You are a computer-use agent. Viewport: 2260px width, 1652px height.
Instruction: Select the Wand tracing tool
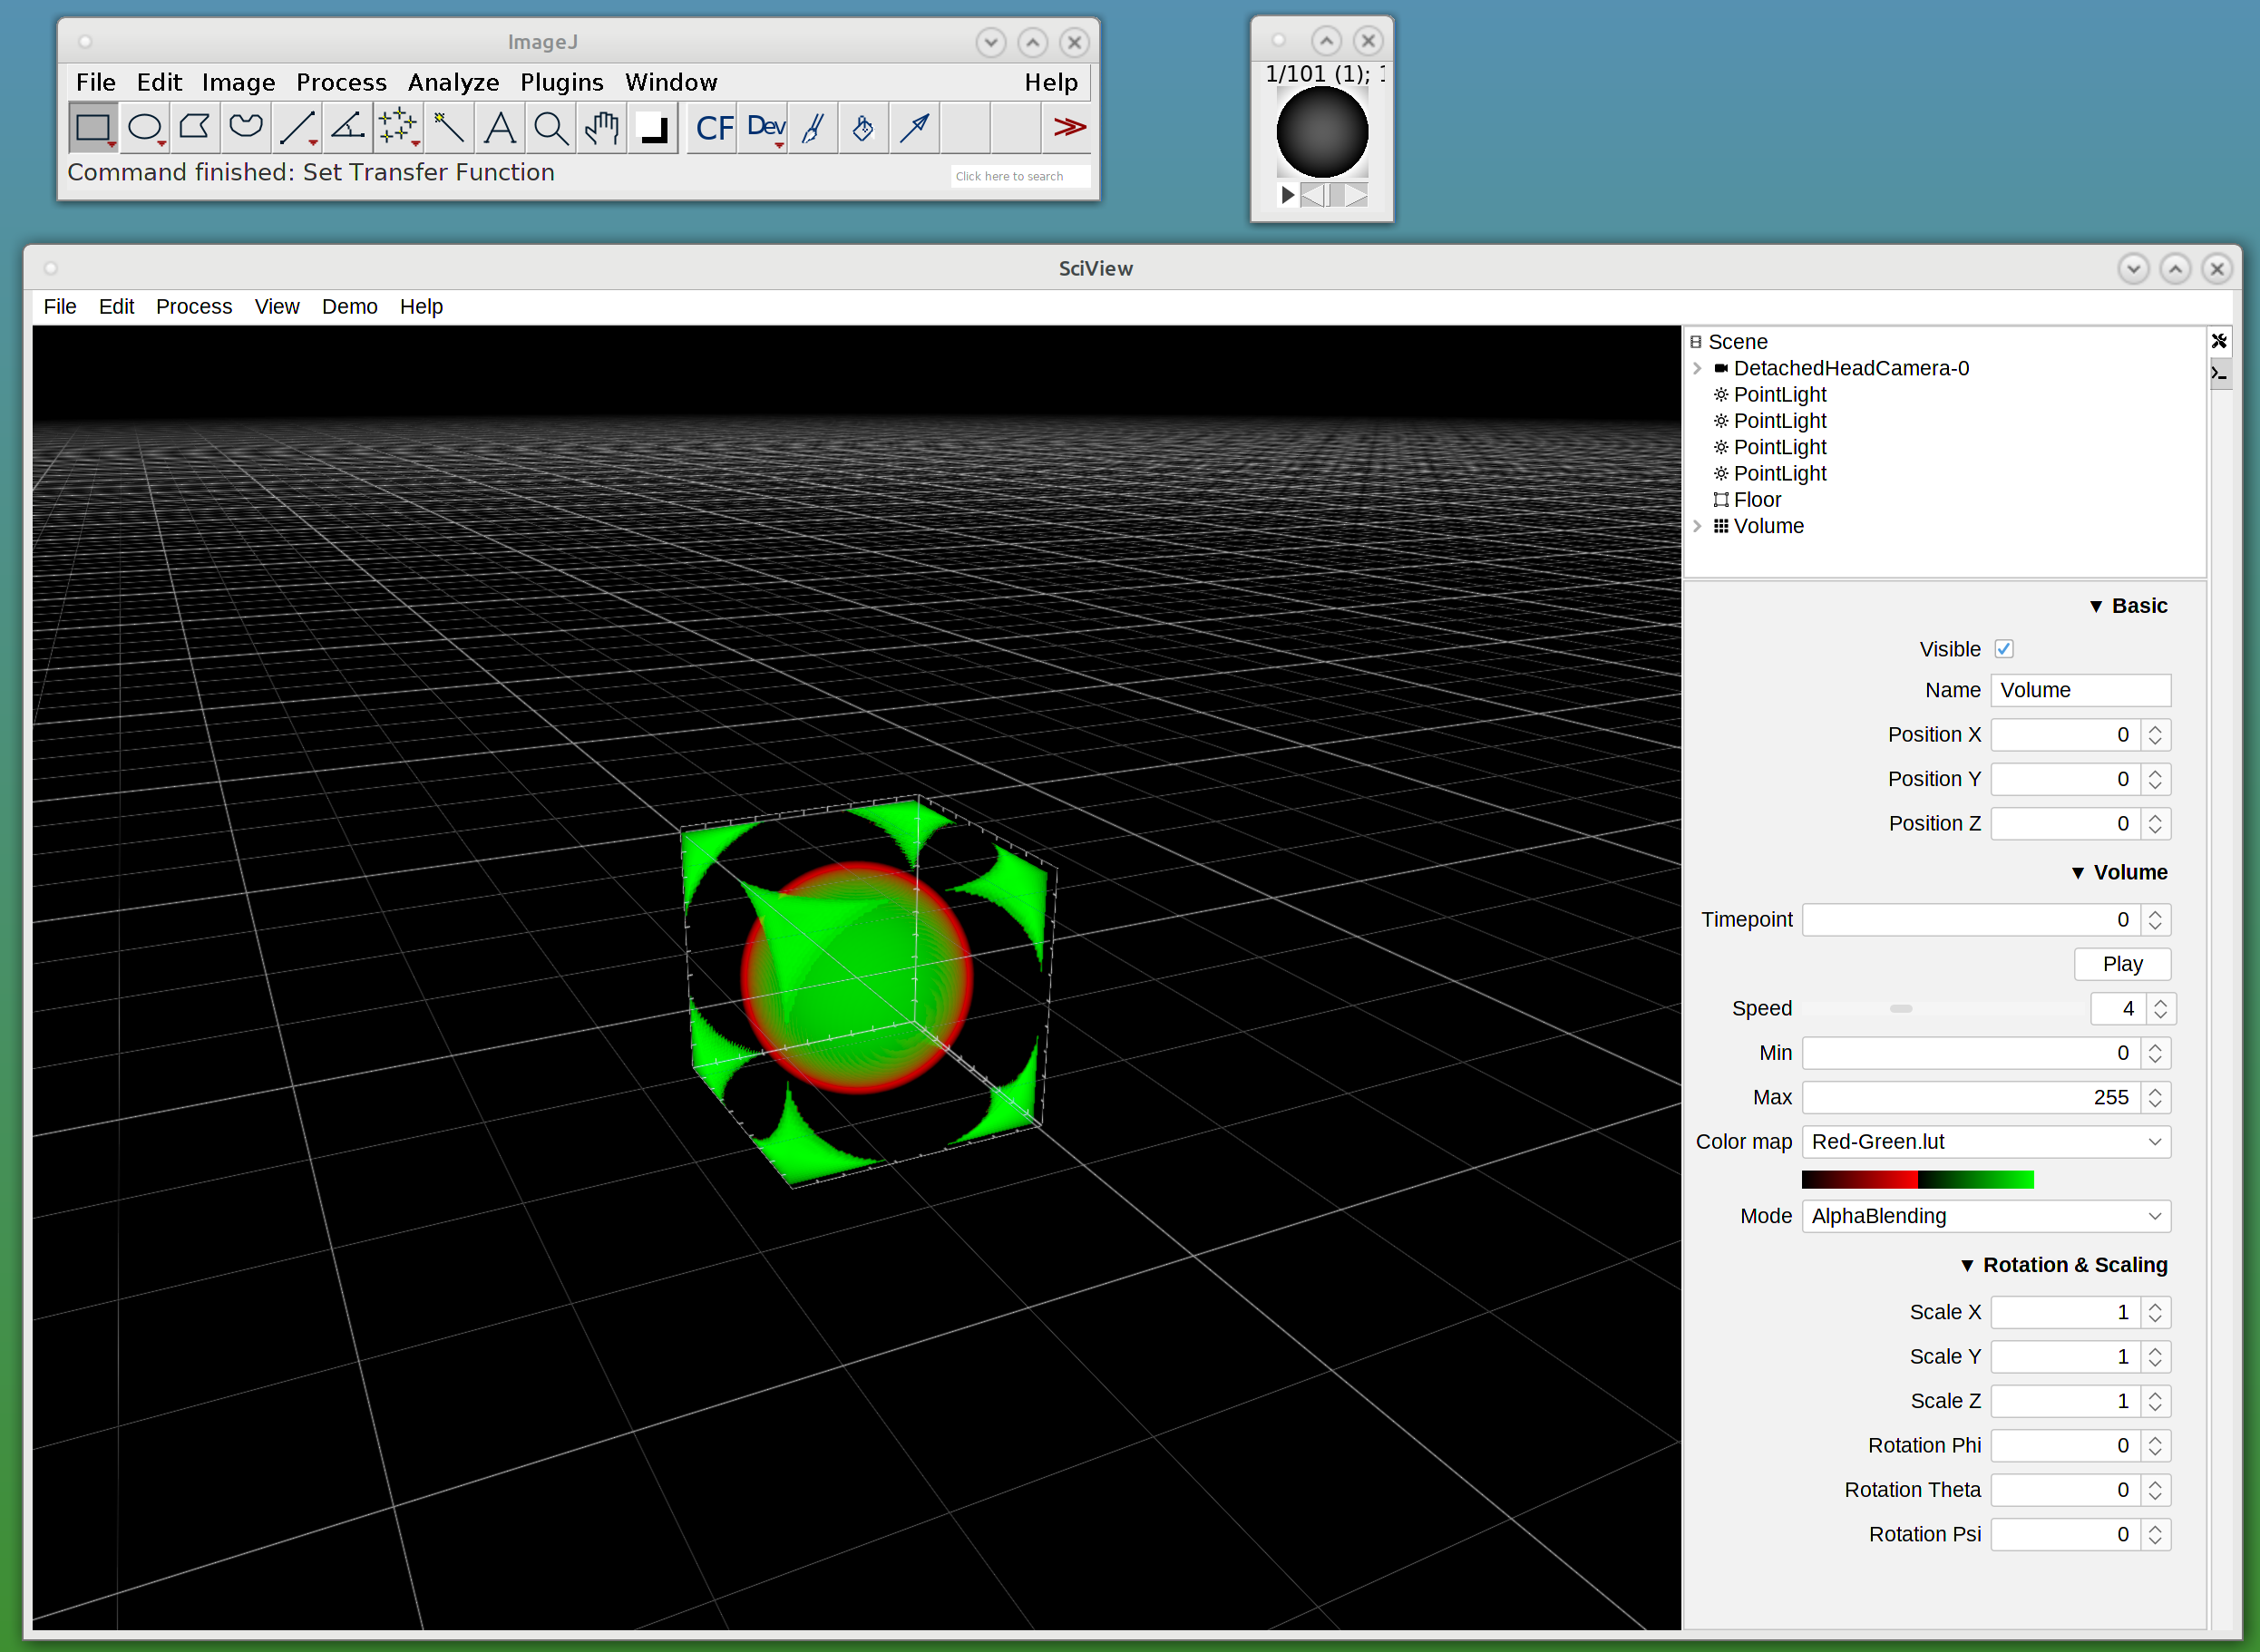point(449,128)
